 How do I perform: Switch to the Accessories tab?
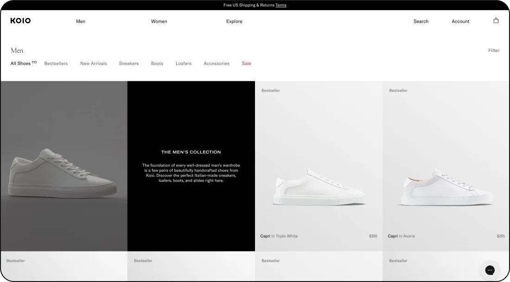pyautogui.click(x=217, y=64)
